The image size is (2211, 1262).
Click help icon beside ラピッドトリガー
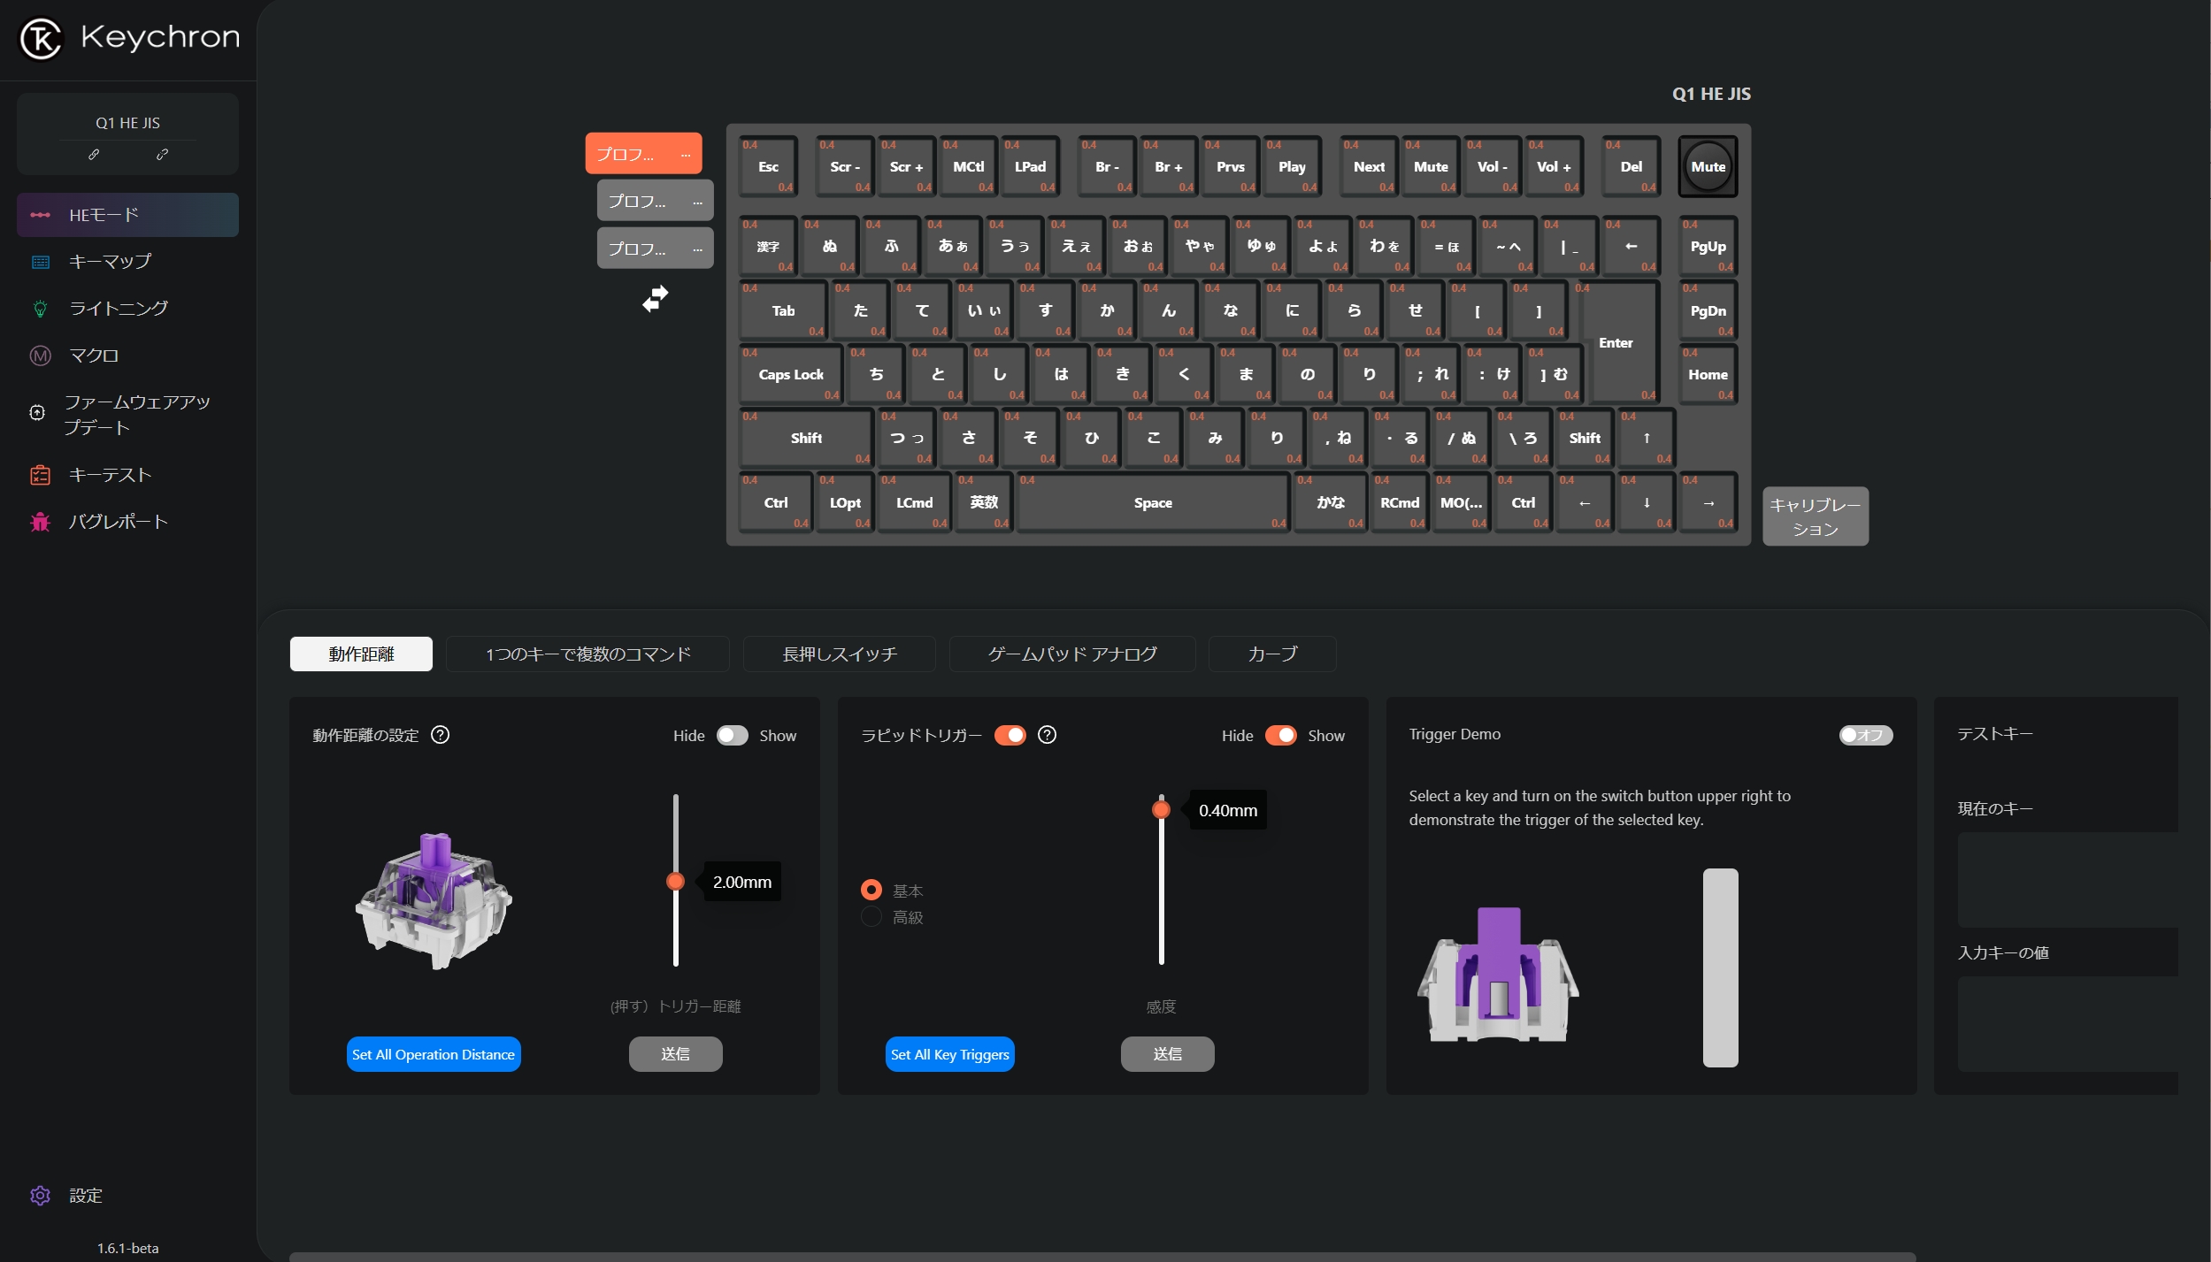pyautogui.click(x=1047, y=735)
